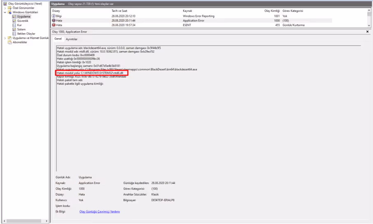The height and width of the screenshot is (224, 373).
Task: Click the Kur log icon
Action: click(x=14, y=25)
